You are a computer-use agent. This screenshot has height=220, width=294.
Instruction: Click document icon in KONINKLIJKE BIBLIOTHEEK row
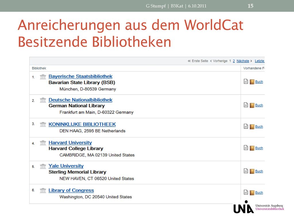click(x=246, y=126)
